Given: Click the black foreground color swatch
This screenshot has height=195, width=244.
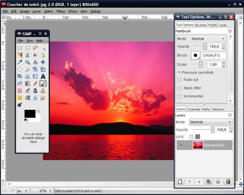Looking at the screenshot, I should 30,114.
